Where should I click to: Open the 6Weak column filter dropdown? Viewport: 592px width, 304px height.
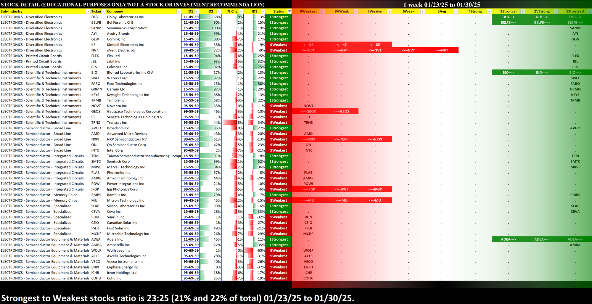pyautogui.click(x=423, y=11)
